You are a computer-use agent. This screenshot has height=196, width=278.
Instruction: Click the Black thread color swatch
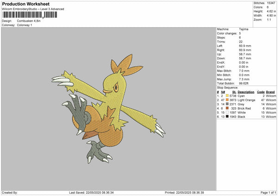pyautogui.click(x=227, y=116)
